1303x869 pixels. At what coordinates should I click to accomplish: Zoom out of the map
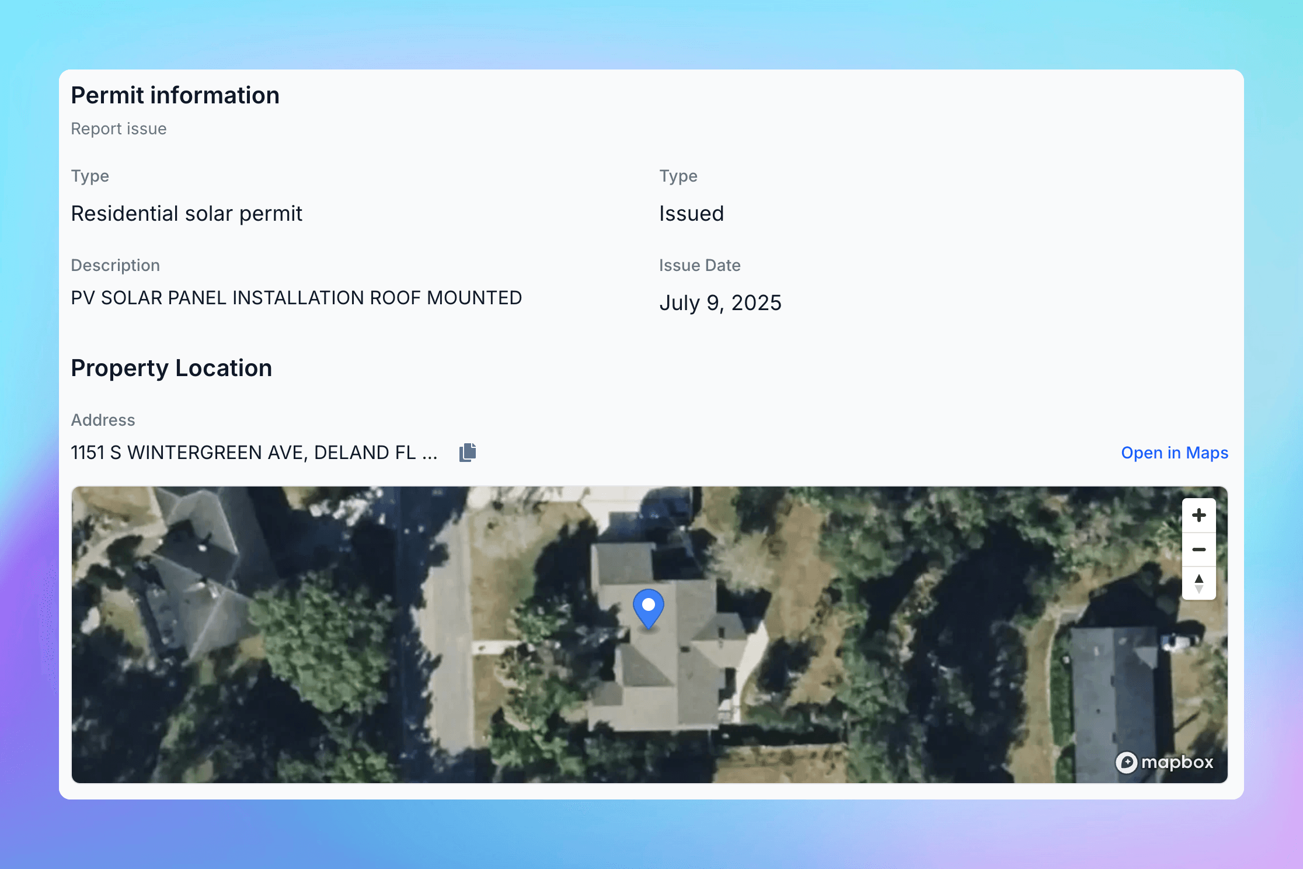pos(1199,550)
